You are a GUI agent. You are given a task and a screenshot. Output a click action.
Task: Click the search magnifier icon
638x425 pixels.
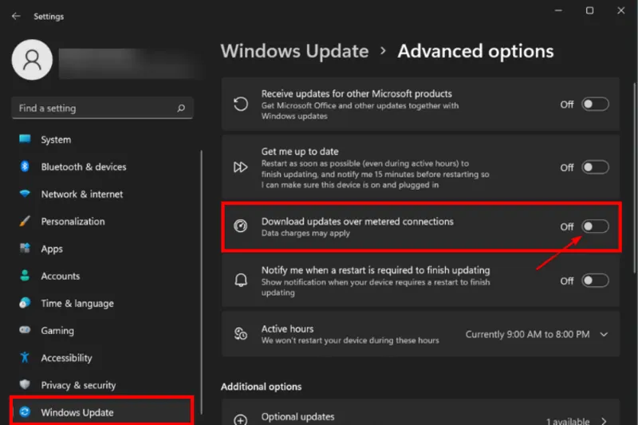[181, 108]
